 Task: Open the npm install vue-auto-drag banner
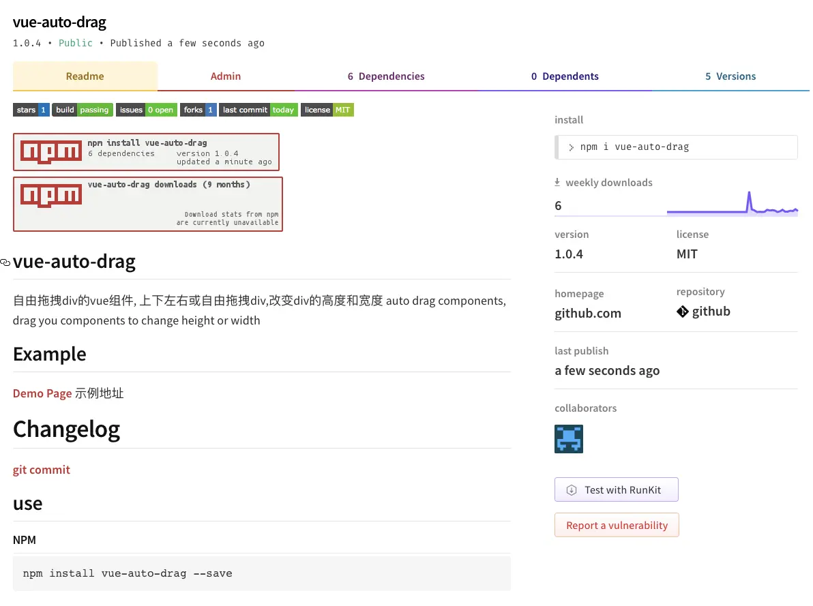[146, 152]
